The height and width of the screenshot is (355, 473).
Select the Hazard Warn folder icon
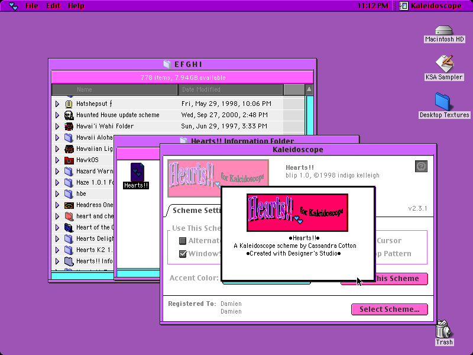[x=69, y=172]
